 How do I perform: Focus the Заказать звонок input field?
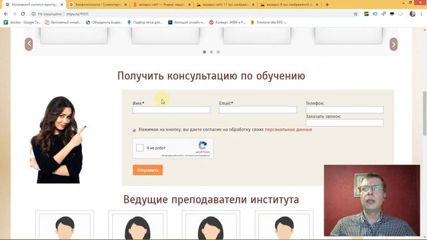click(x=344, y=123)
